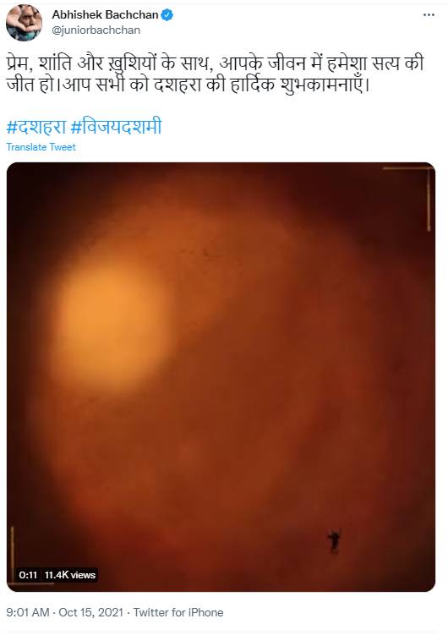Click the 11.4K views counter

click(69, 575)
